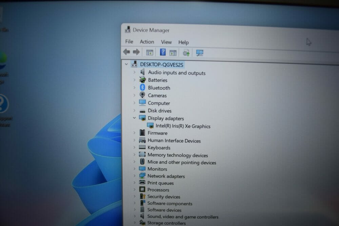Click the Forward arrow toolbar icon
The height and width of the screenshot is (226, 339).
(136, 52)
